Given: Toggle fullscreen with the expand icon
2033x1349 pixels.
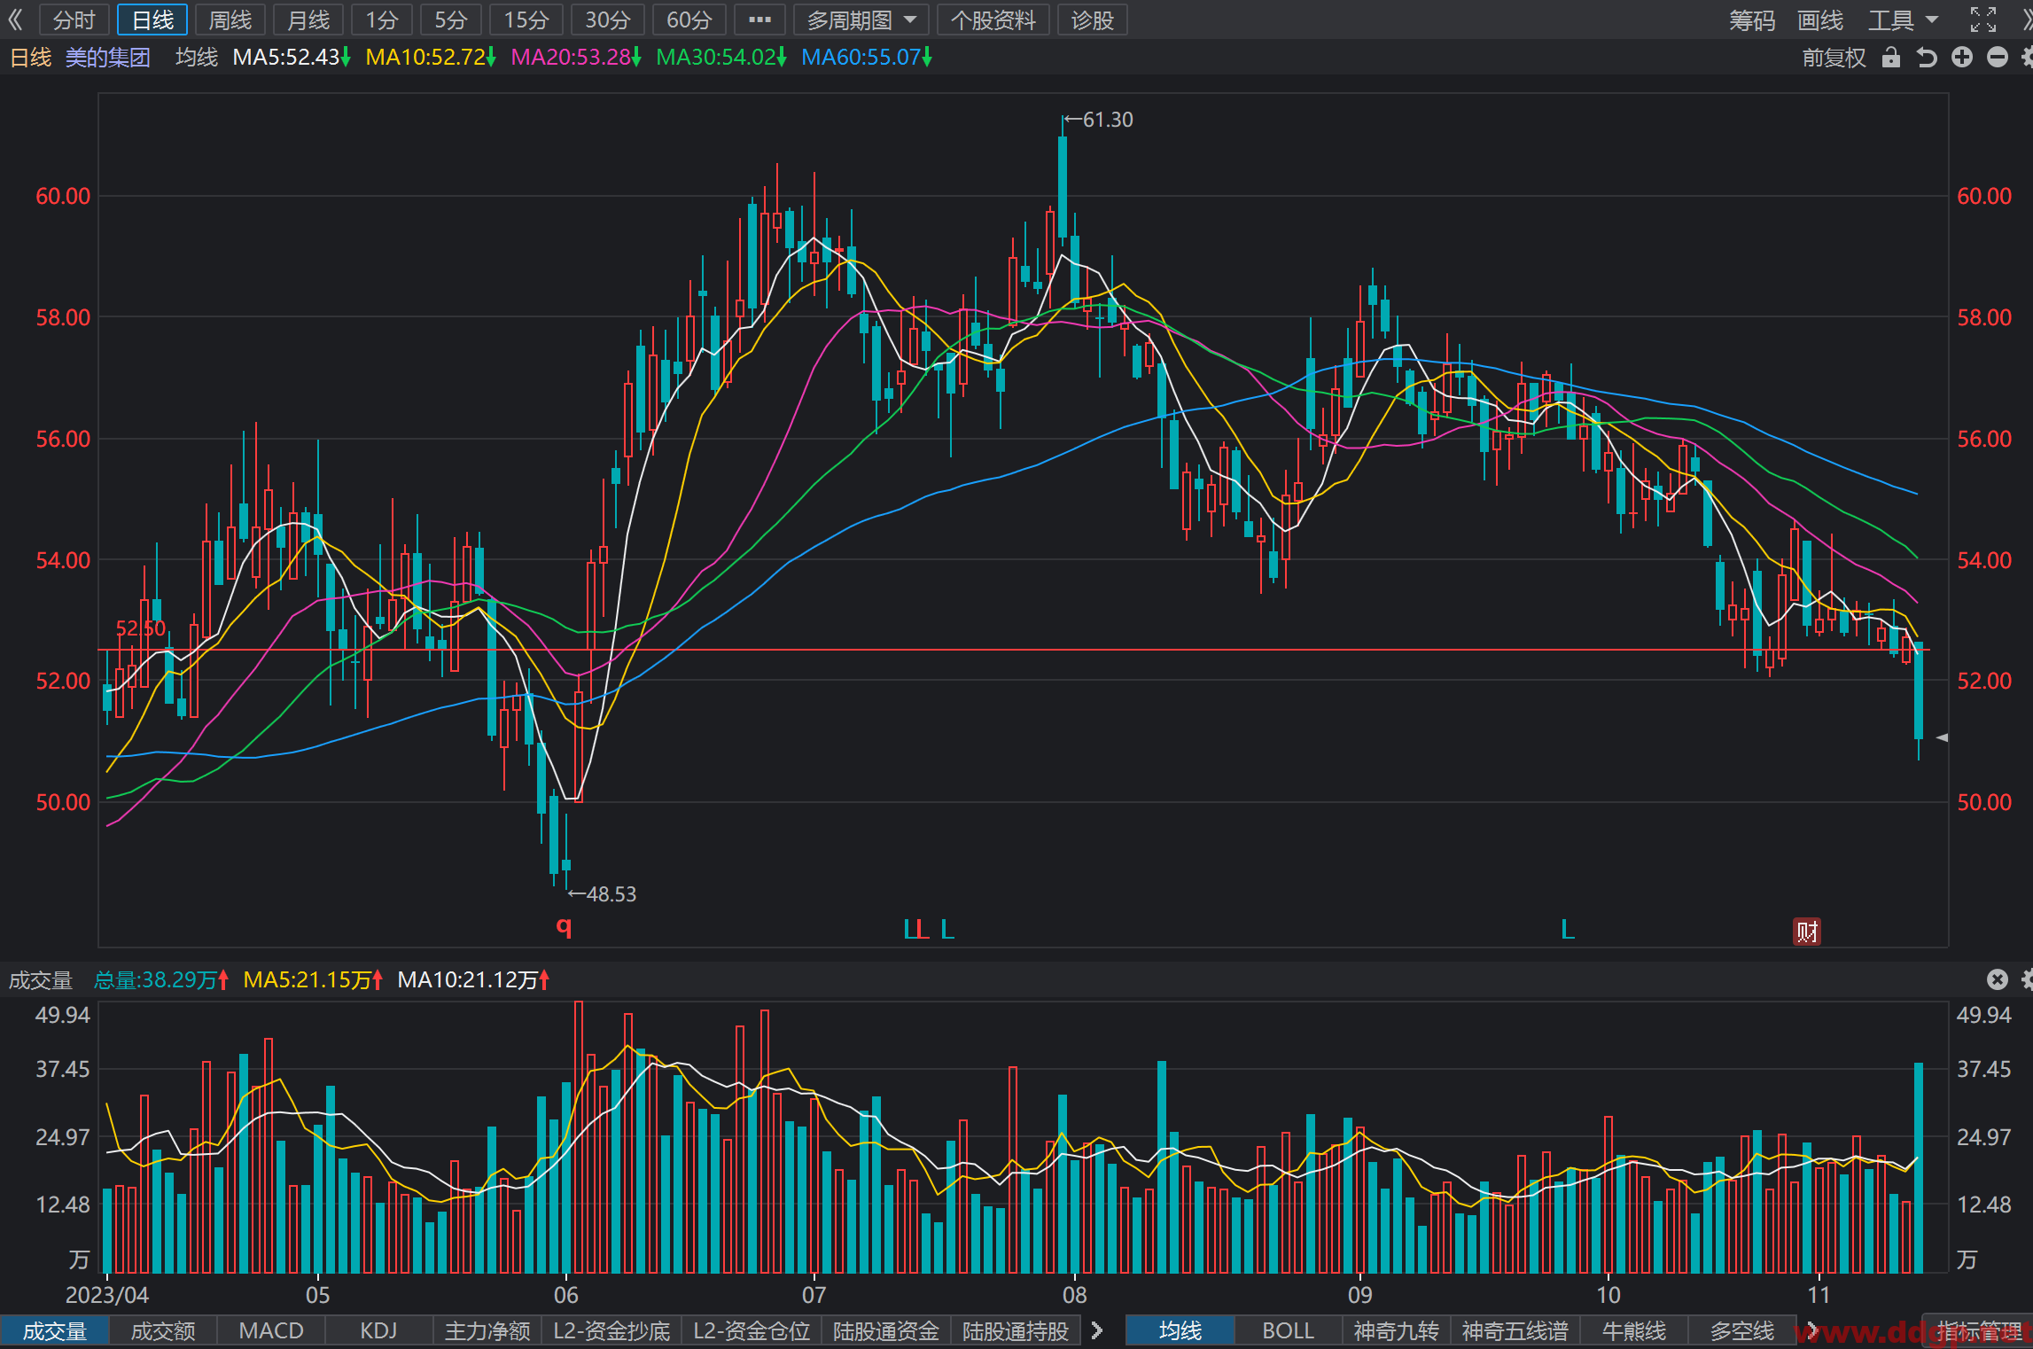Looking at the screenshot, I should click(x=1983, y=19).
